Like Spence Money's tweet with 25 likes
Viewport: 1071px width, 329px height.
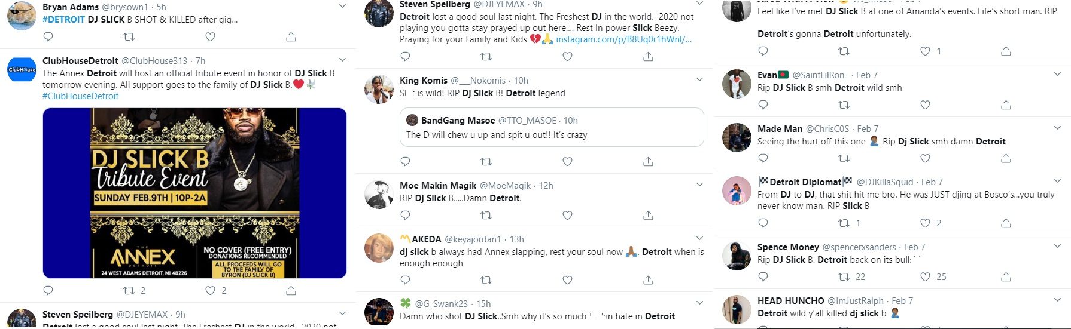click(x=925, y=277)
